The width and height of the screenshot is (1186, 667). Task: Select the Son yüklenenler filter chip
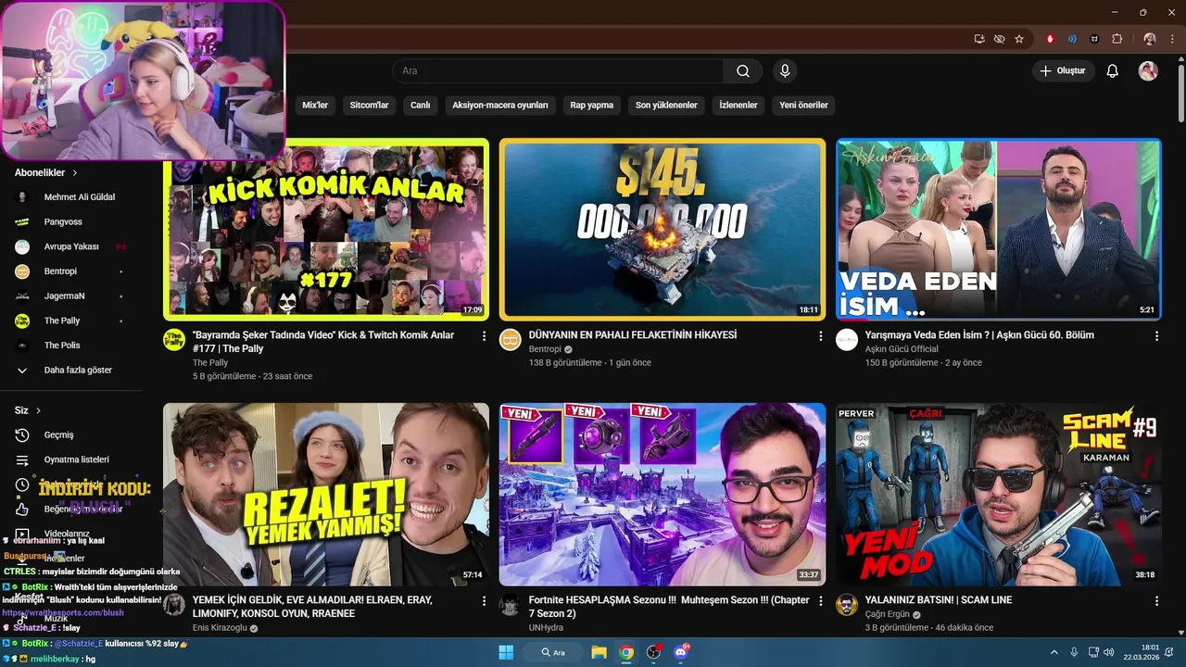(666, 105)
